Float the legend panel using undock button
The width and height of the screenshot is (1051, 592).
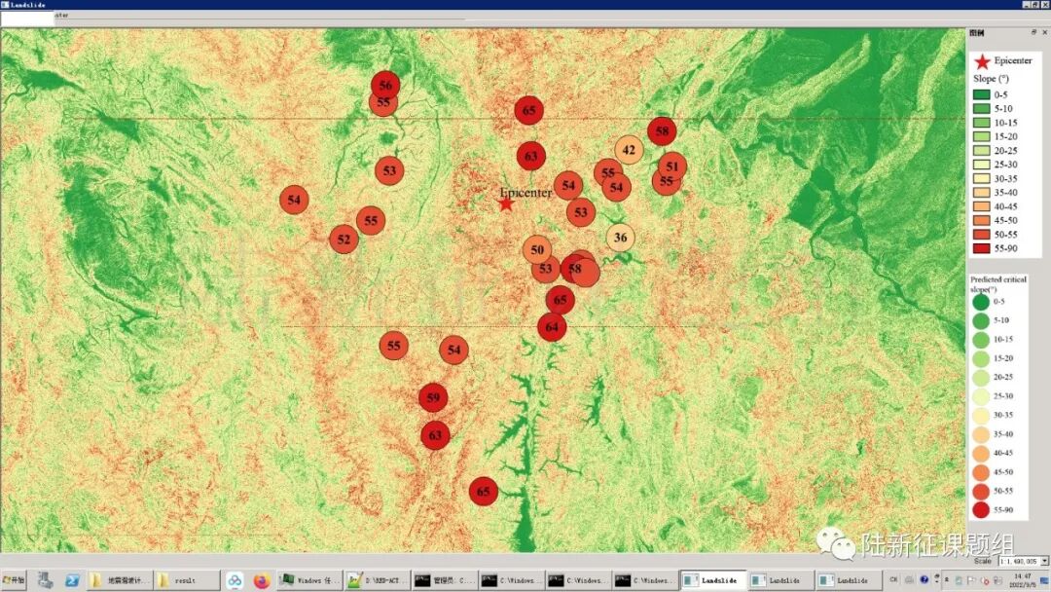(1033, 32)
